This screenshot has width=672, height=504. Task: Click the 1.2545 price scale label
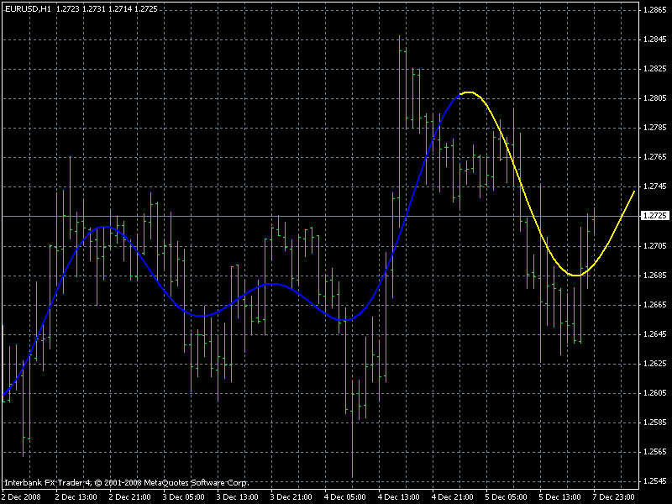(655, 481)
